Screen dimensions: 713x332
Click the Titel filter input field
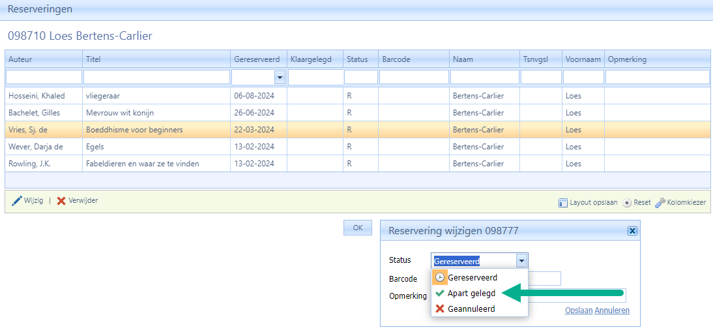156,78
